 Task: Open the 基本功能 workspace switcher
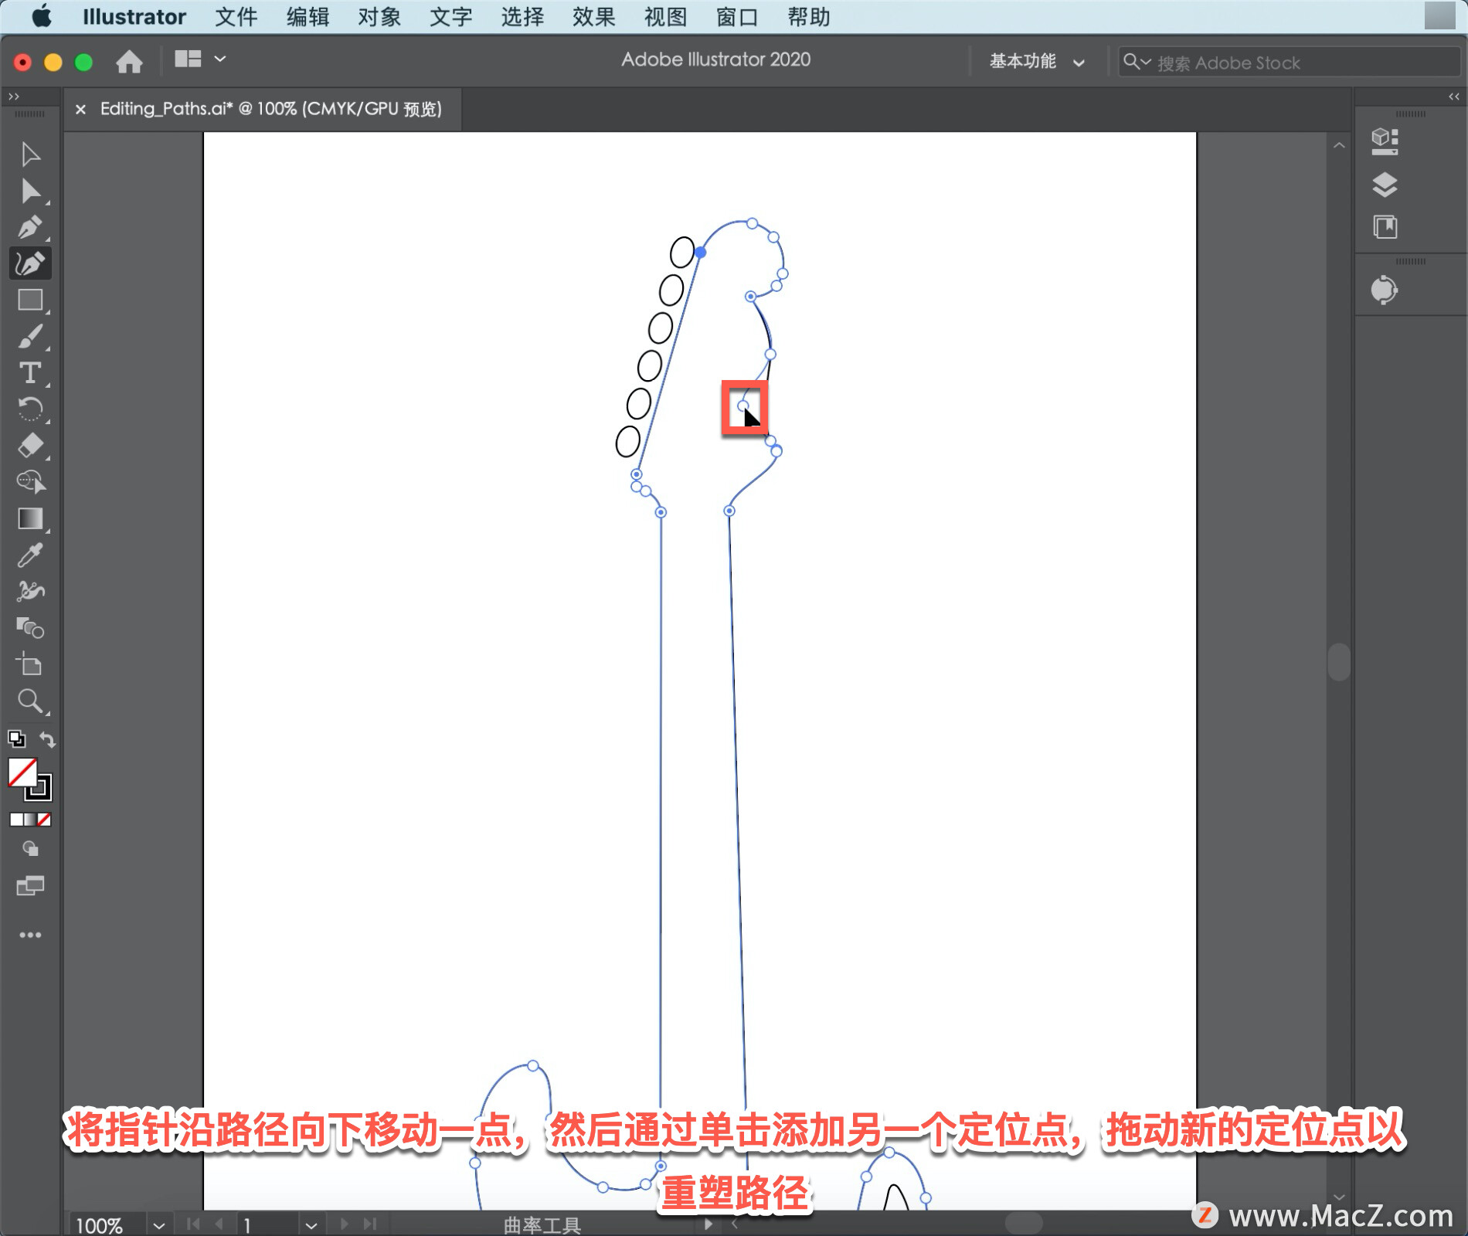pos(1038,61)
